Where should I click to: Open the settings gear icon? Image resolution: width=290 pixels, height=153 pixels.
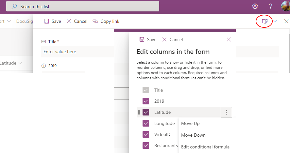tap(255, 6)
